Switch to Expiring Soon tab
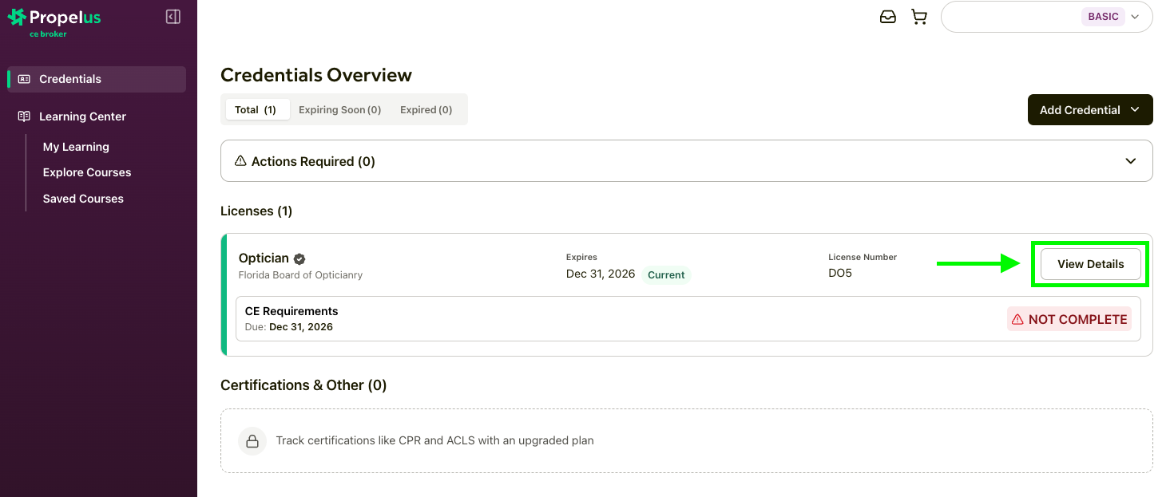 (339, 110)
